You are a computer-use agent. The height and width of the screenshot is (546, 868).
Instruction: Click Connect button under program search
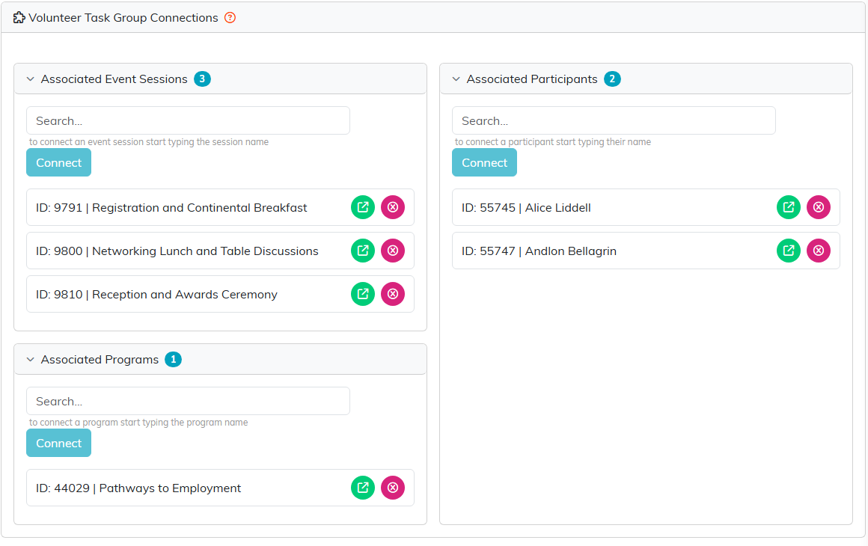coord(58,443)
